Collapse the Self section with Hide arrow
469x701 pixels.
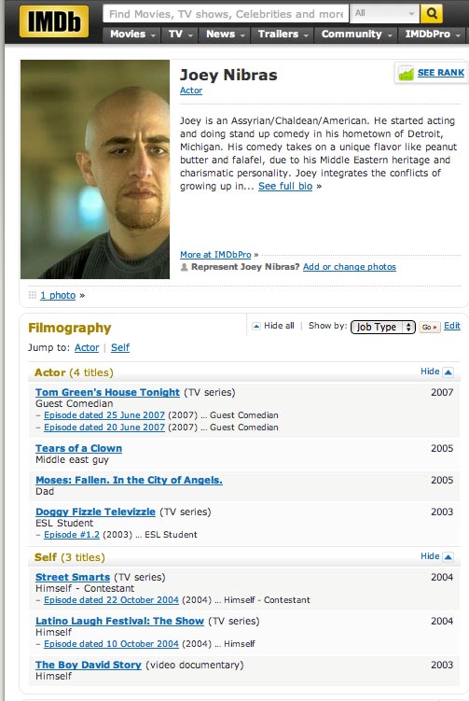click(x=448, y=556)
